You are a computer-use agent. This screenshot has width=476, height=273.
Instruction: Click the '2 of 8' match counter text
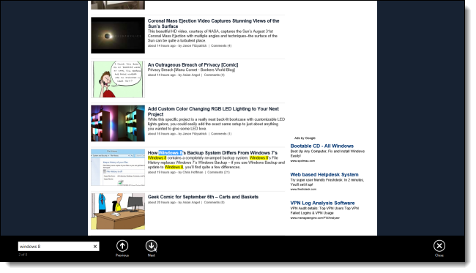[23, 255]
